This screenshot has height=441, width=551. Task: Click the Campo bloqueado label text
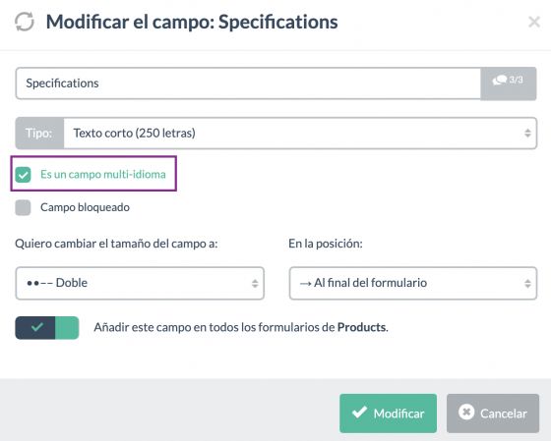pos(85,207)
